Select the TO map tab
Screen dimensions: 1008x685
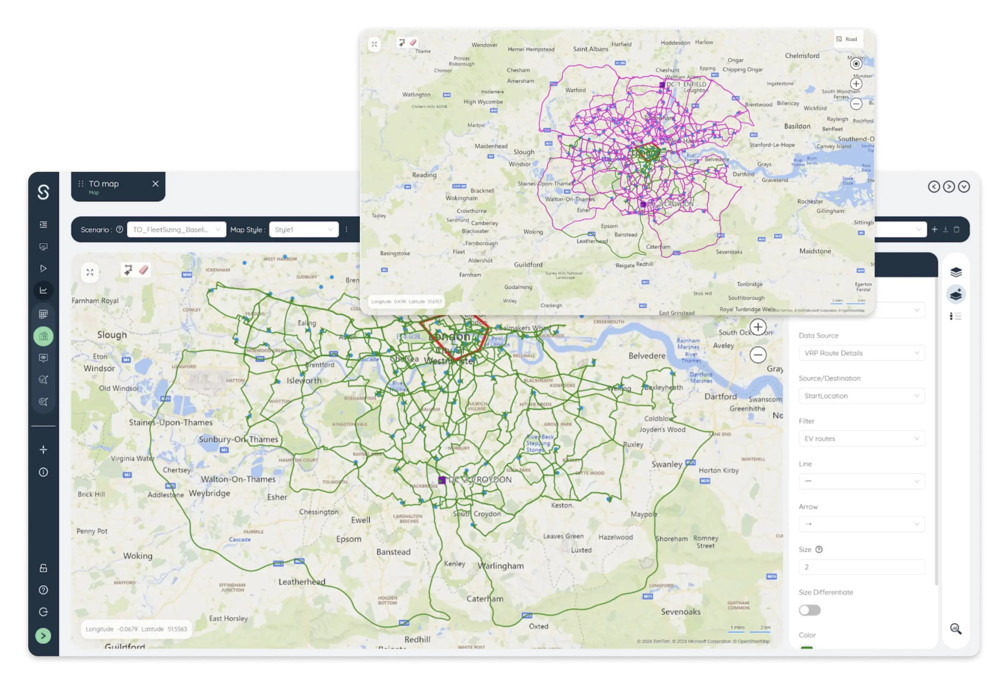[x=118, y=187]
